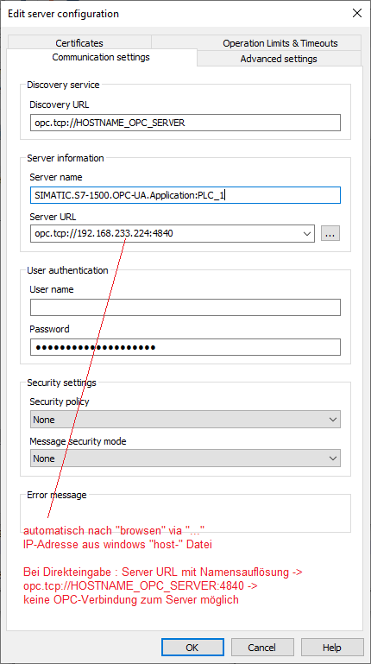The image size is (371, 664).
Task: Click the User name input field
Action: (185, 307)
